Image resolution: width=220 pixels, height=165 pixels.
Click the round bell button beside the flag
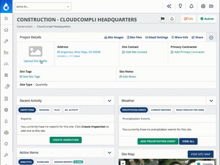click(172, 19)
